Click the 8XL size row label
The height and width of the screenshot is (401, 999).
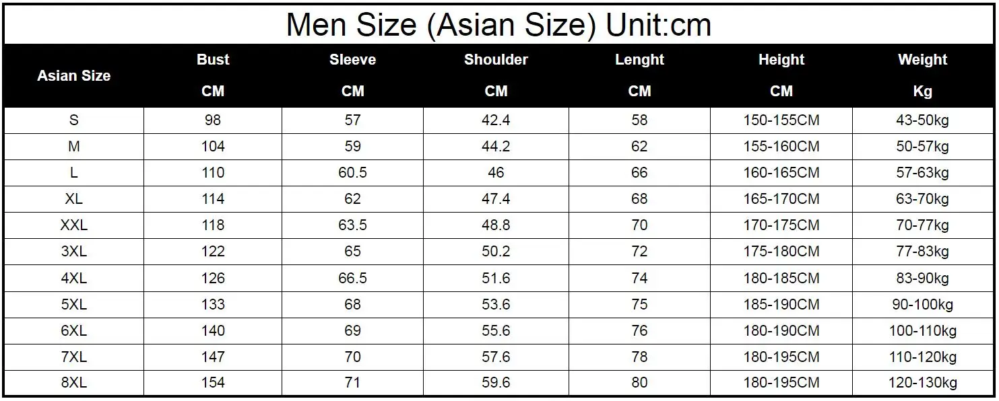pos(73,383)
